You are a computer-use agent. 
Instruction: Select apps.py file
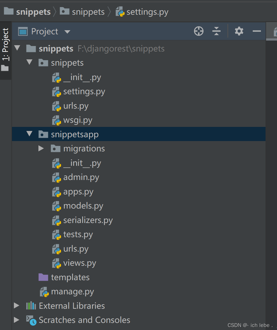point(139,192)
